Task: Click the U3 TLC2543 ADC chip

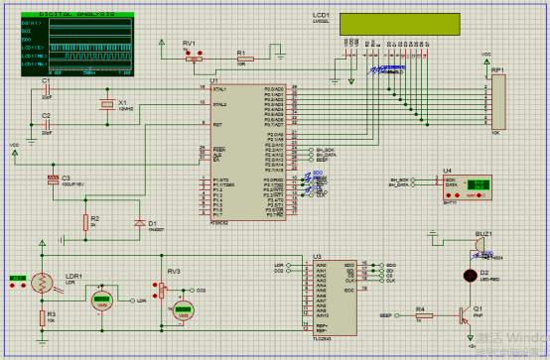Action: (335, 298)
